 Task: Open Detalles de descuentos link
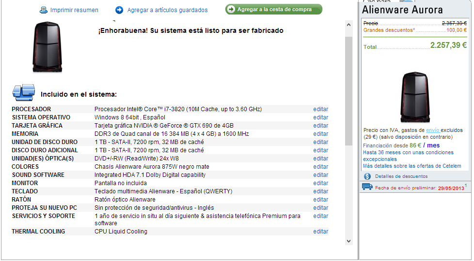401,176
